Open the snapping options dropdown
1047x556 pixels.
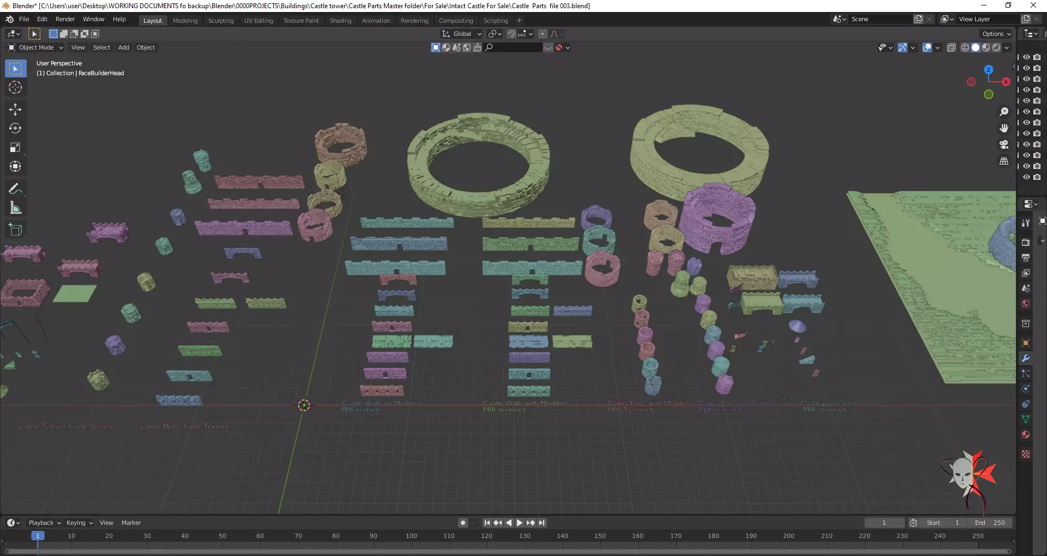526,34
